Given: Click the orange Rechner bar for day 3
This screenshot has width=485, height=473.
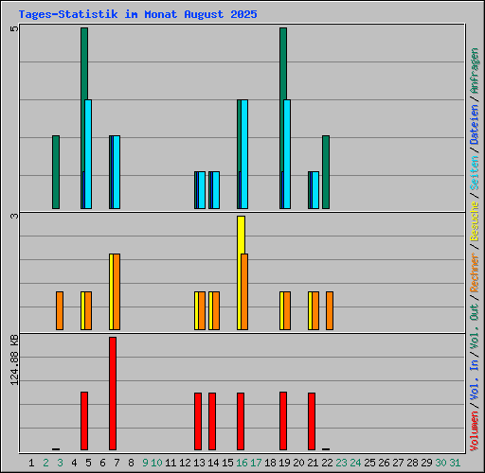Looking at the screenshot, I should 60,310.
